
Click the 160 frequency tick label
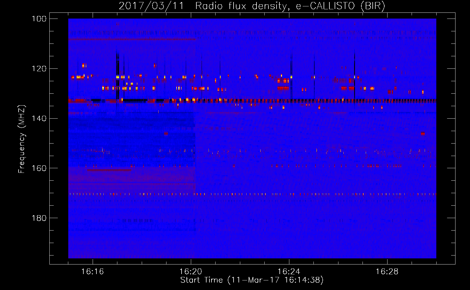39,168
